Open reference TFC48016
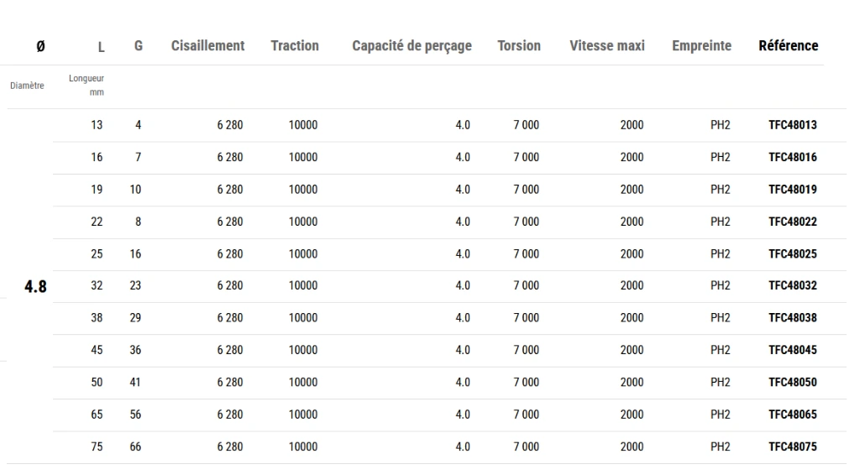Viewport: 860px width, 475px height. (x=793, y=157)
